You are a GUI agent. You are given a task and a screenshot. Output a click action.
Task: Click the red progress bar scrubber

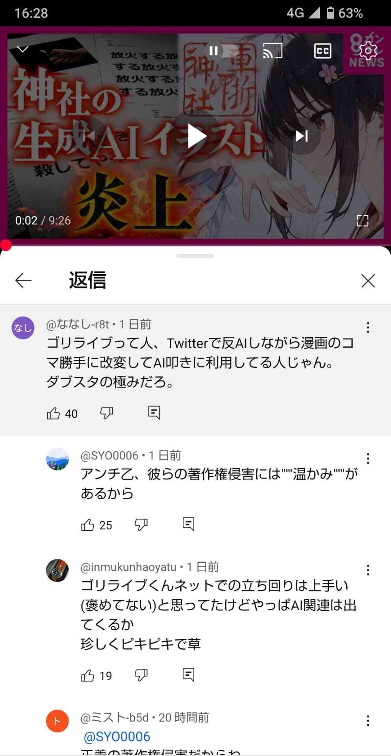(6, 245)
